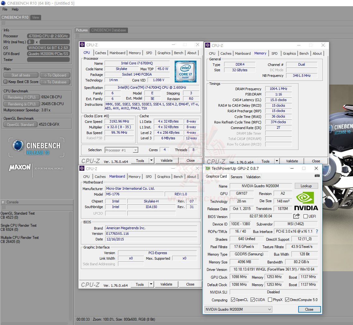Toggle the UEFI checkbox in GPU-Z
The height and width of the screenshot is (325, 353).
click(305, 216)
